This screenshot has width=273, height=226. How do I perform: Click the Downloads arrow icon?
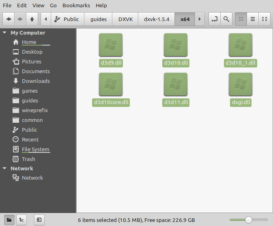(x=16, y=81)
